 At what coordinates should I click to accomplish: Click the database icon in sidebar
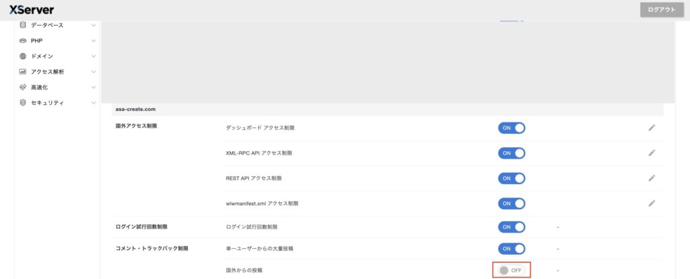23,26
